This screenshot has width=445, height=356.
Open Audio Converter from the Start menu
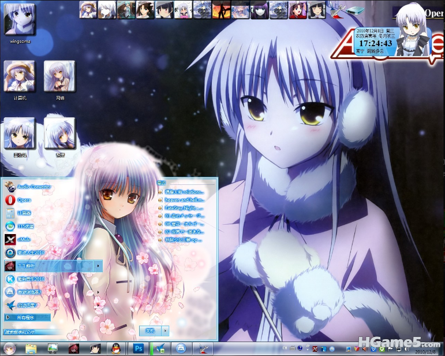click(29, 187)
